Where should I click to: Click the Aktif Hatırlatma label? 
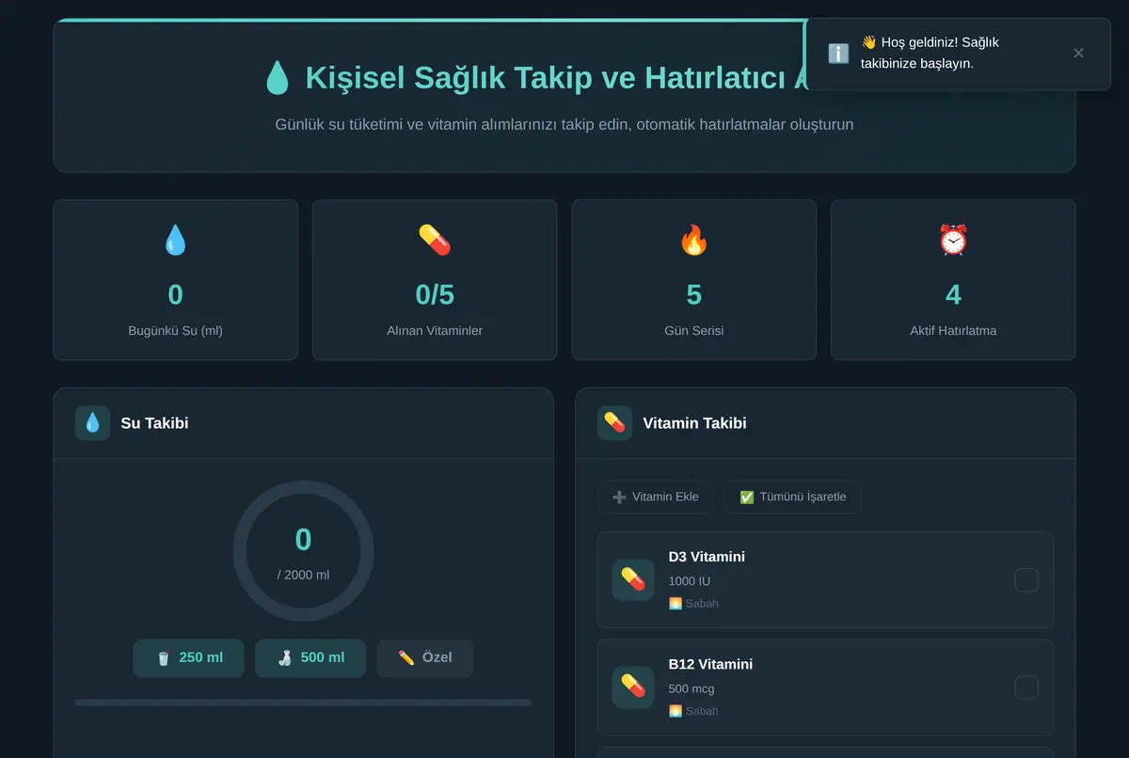[x=953, y=331]
